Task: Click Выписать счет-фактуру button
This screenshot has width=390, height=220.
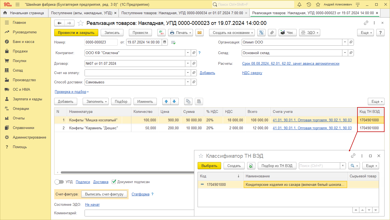Action: pos(105,194)
